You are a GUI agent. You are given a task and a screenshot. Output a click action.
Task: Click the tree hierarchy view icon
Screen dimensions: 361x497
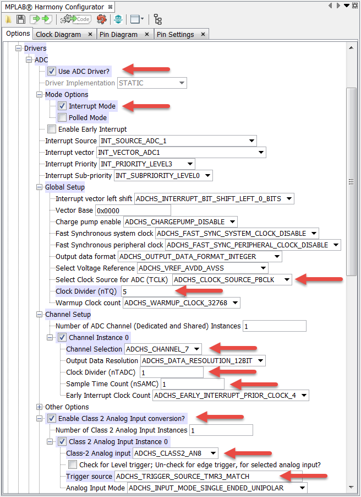[x=158, y=19]
